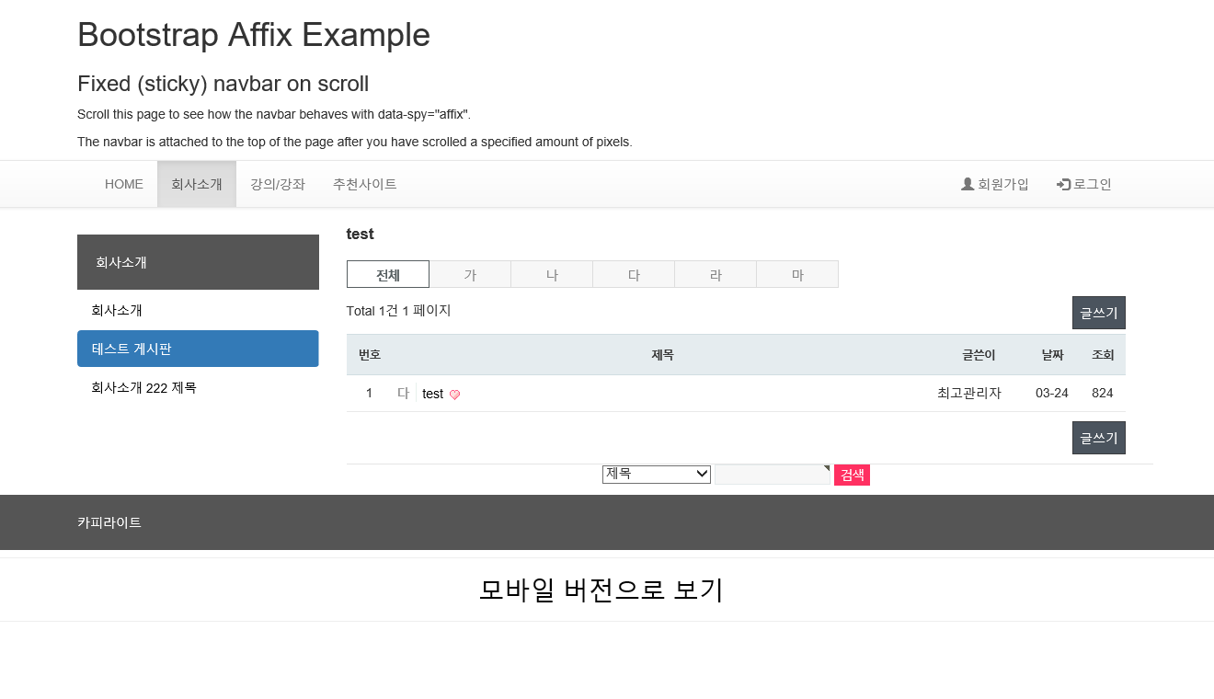The image size is (1214, 699).
Task: Open 추천사이트 navbar menu
Action: point(365,184)
